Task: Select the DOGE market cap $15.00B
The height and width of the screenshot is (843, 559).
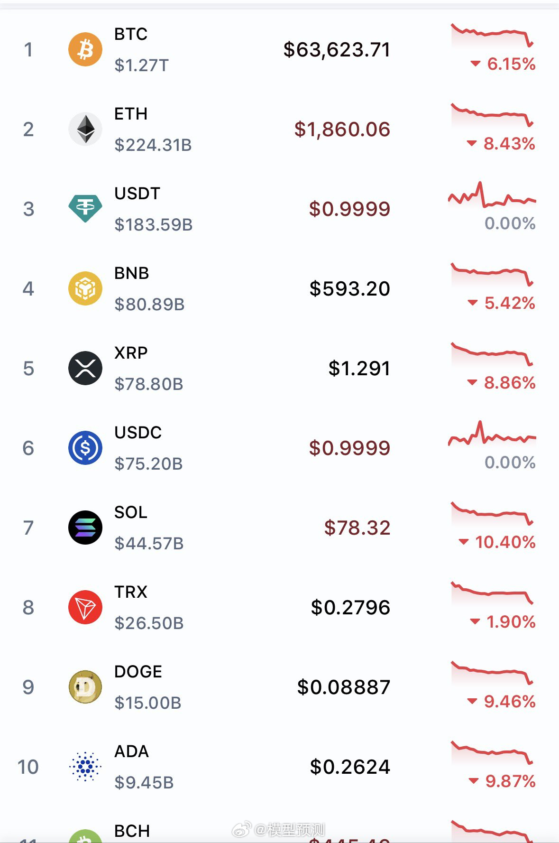Action: [x=148, y=703]
